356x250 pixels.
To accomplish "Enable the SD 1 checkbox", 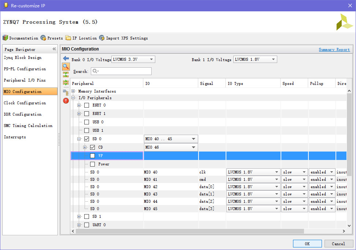I will click(x=86, y=216).
